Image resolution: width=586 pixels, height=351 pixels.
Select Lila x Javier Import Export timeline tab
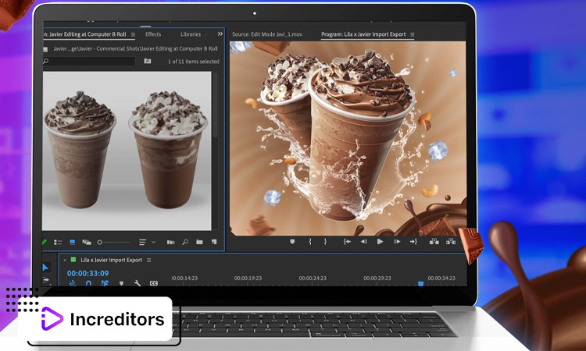[112, 260]
